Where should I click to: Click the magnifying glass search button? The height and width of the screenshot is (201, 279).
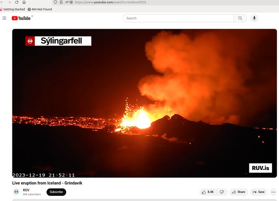240,18
